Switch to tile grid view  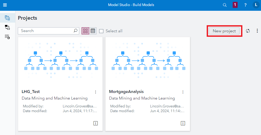(x=86, y=31)
